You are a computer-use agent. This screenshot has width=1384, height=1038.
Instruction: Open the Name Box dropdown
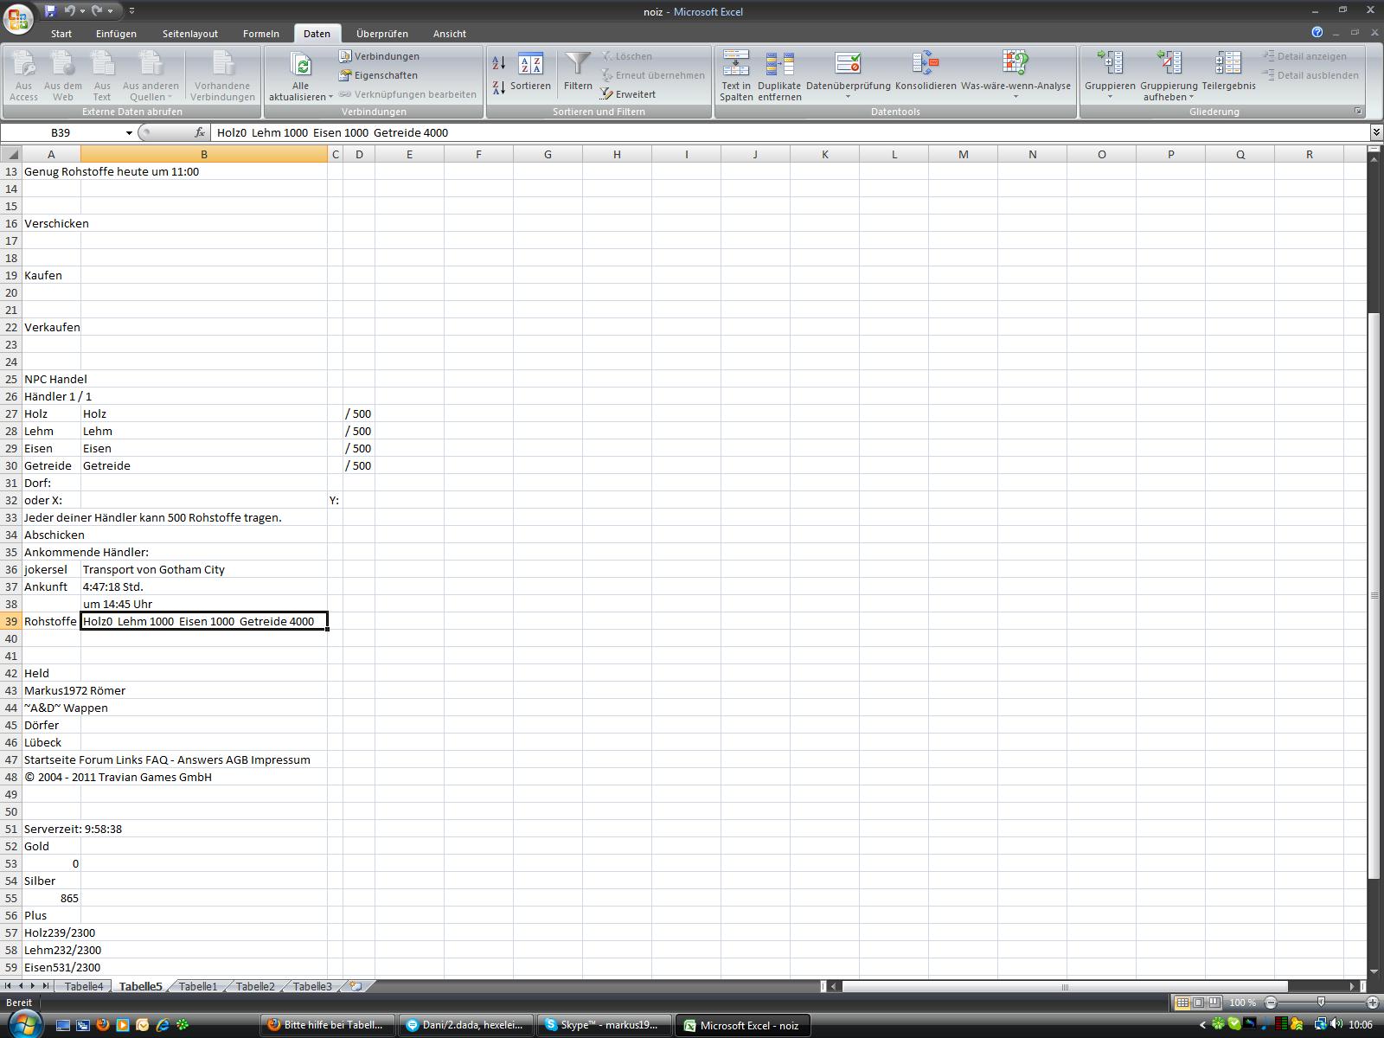pos(129,132)
